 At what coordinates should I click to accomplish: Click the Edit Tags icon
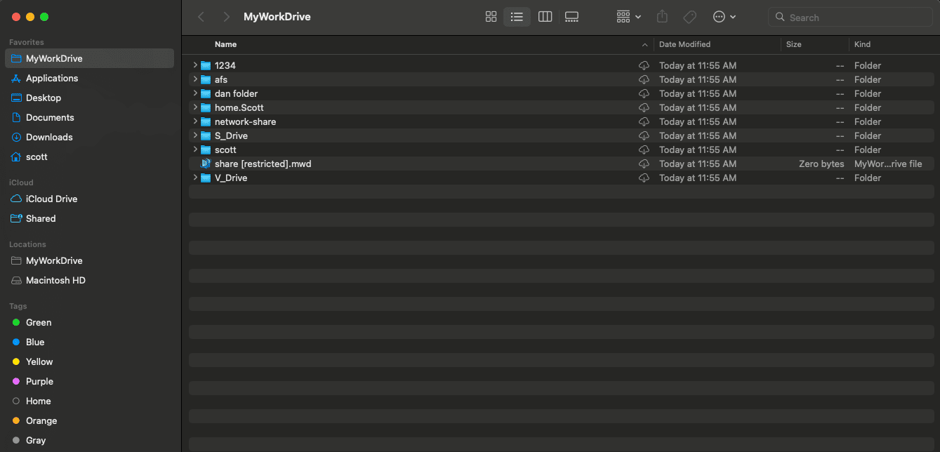point(689,17)
